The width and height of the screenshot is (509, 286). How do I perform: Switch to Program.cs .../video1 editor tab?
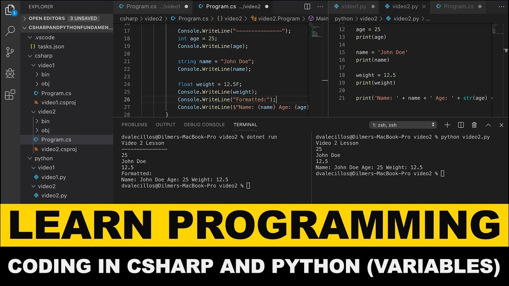pos(153,6)
